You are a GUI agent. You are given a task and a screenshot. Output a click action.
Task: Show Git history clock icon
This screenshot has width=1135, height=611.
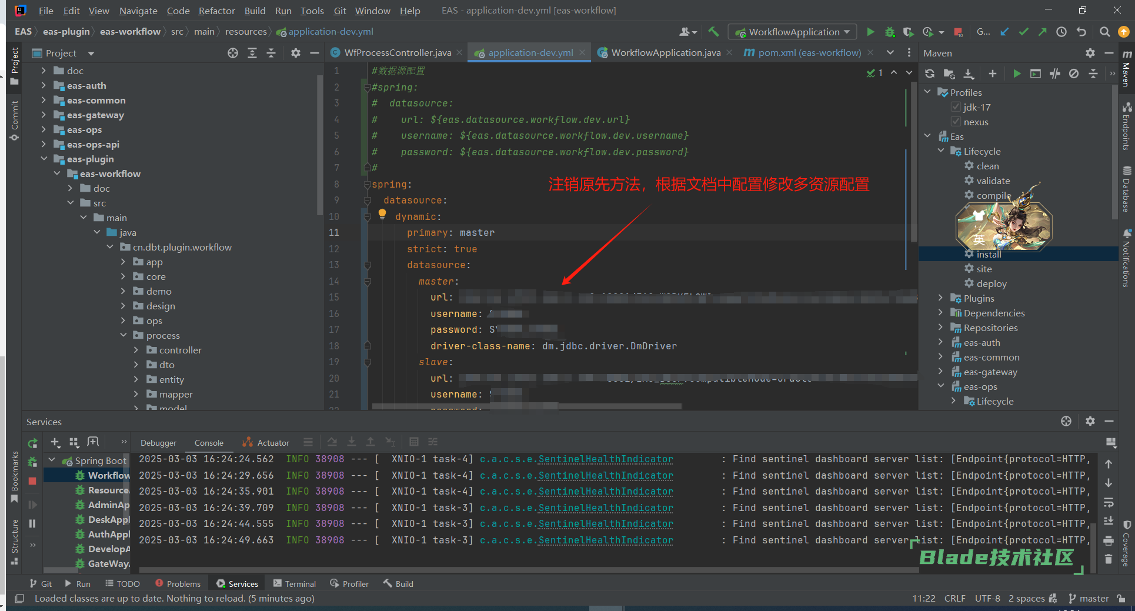[x=1061, y=32]
